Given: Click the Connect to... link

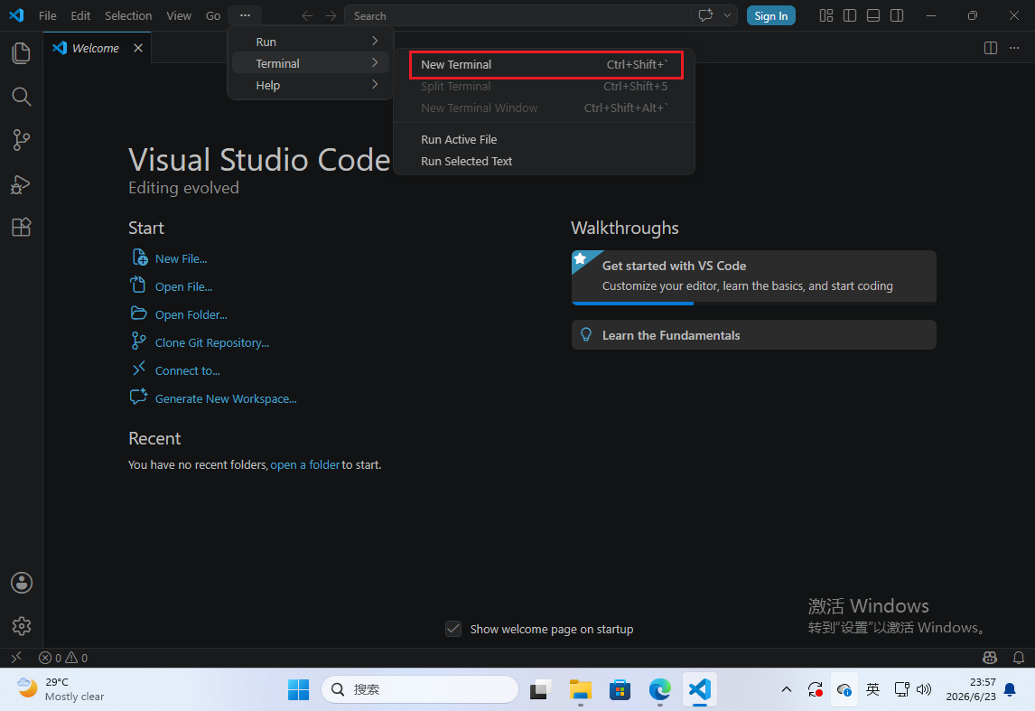Looking at the screenshot, I should 188,370.
